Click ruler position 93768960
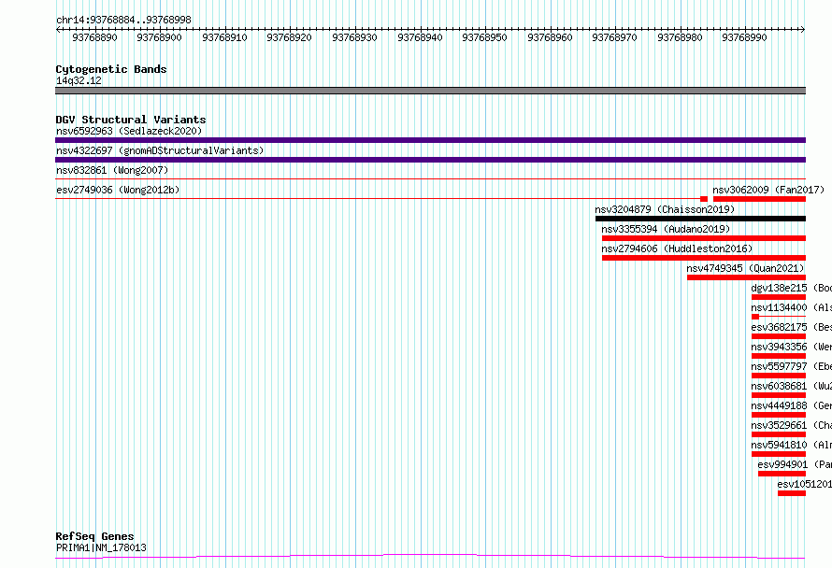 550,37
